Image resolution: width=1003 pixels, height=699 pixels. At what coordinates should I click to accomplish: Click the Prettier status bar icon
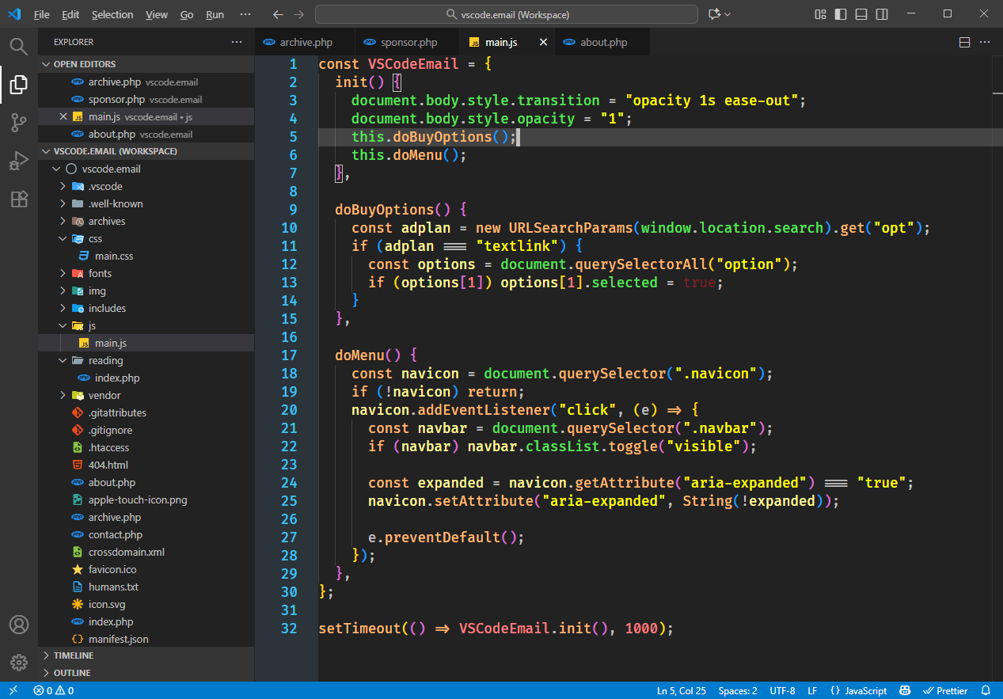(944, 690)
